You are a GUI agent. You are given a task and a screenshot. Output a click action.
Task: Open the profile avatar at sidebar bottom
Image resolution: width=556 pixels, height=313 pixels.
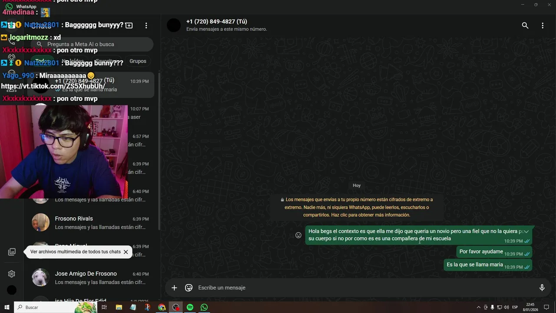pyautogui.click(x=12, y=290)
